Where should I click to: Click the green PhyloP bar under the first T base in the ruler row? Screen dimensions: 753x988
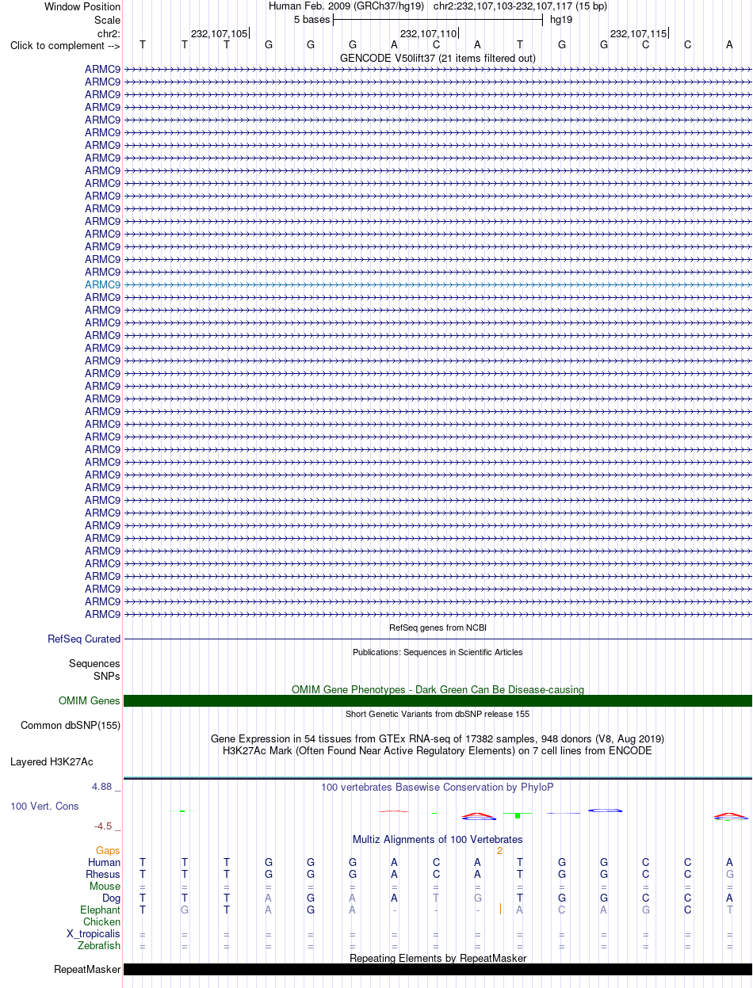(182, 811)
